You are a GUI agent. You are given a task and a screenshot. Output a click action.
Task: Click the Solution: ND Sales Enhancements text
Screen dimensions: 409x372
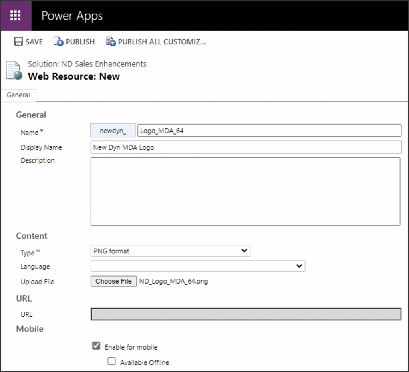(87, 64)
